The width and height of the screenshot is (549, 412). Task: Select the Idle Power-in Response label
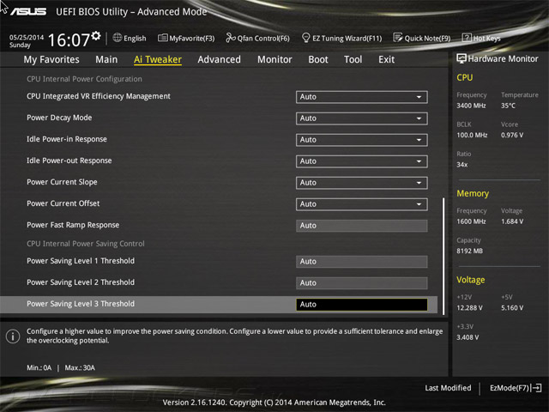click(x=67, y=139)
